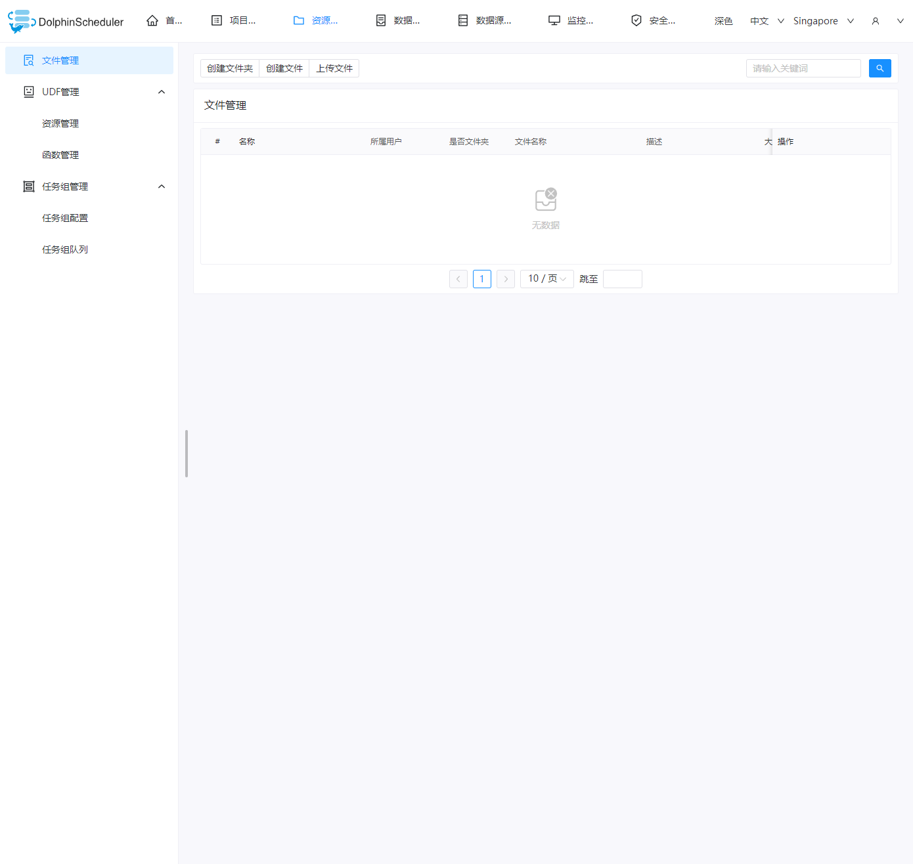Click the 所属用户 column header

pos(386,142)
